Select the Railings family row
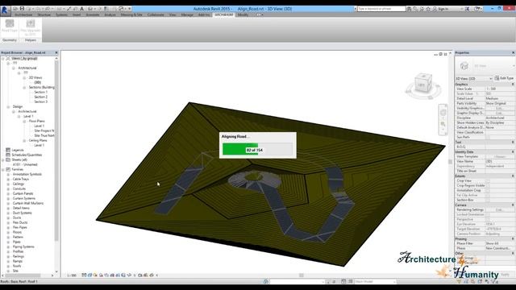Screen dimensions: 516x290 [x=19, y=256]
